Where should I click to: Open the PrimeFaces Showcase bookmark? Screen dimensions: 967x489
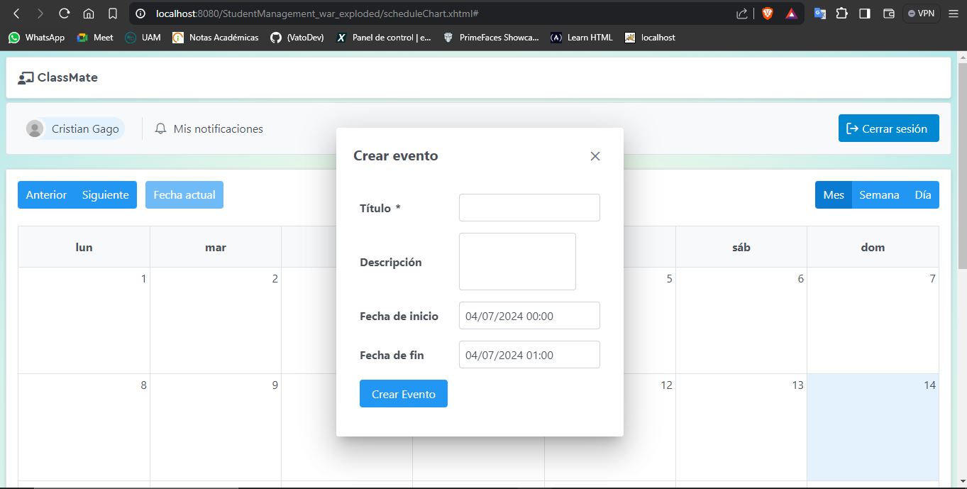click(x=491, y=38)
